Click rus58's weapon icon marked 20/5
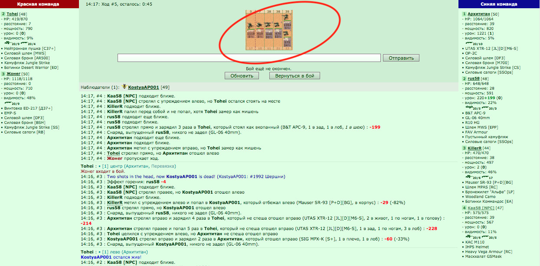This screenshot has width=540, height=266. pos(469,108)
